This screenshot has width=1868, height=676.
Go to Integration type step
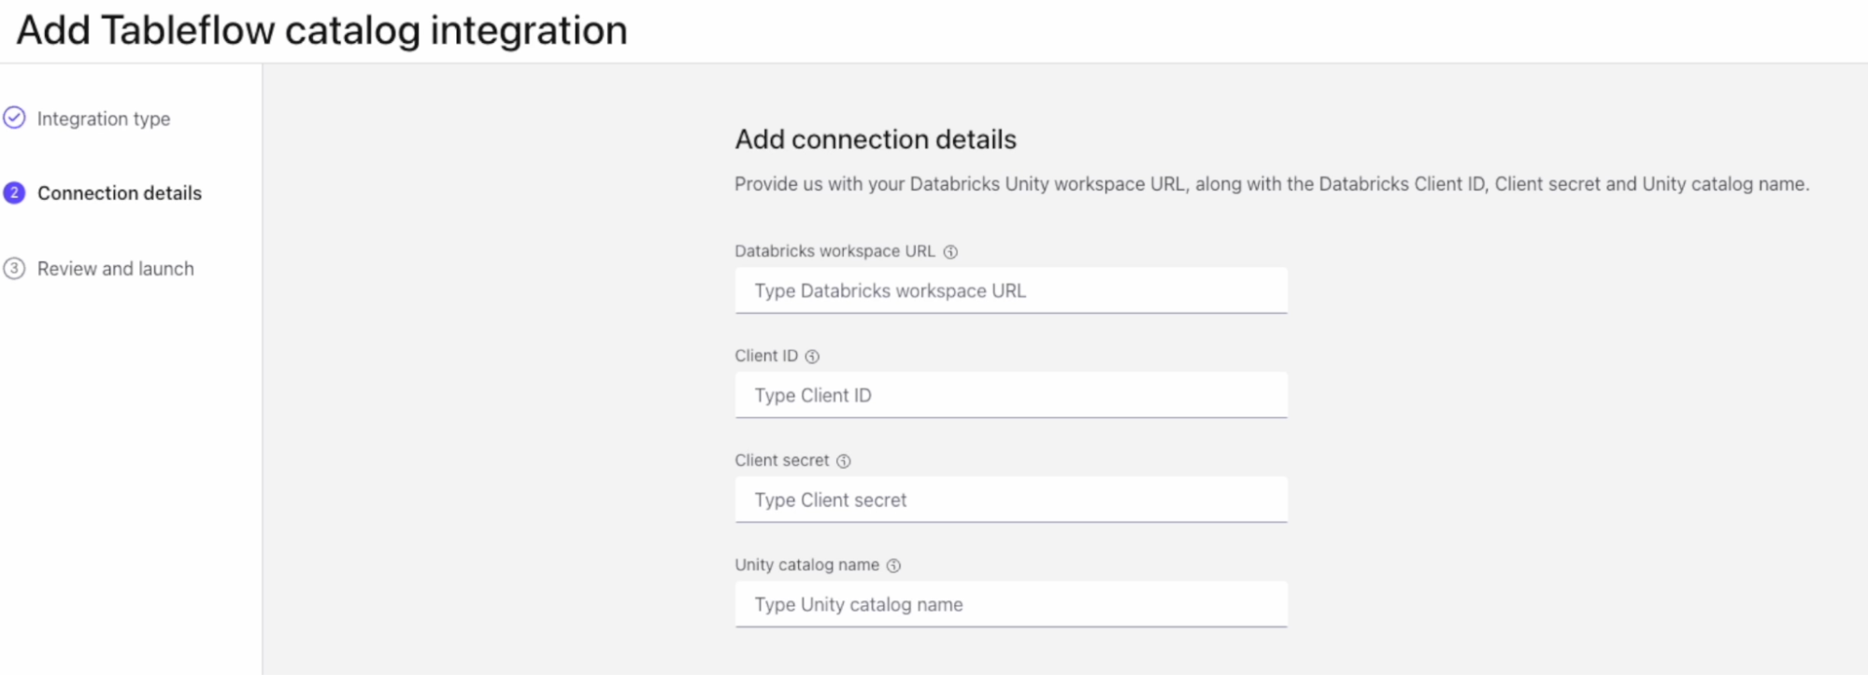tap(104, 119)
